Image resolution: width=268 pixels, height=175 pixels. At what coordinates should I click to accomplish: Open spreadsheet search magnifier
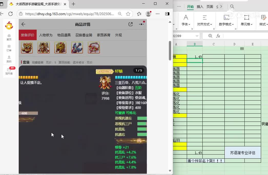[x=232, y=6]
